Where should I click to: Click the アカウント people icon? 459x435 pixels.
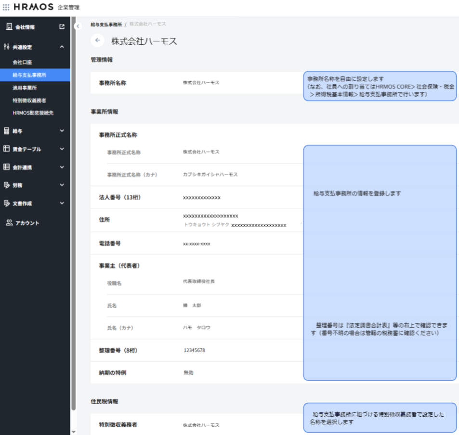pyautogui.click(x=8, y=223)
